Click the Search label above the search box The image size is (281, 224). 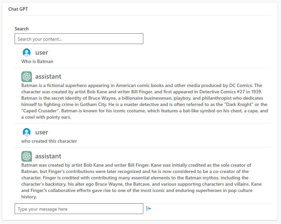[x=22, y=29]
